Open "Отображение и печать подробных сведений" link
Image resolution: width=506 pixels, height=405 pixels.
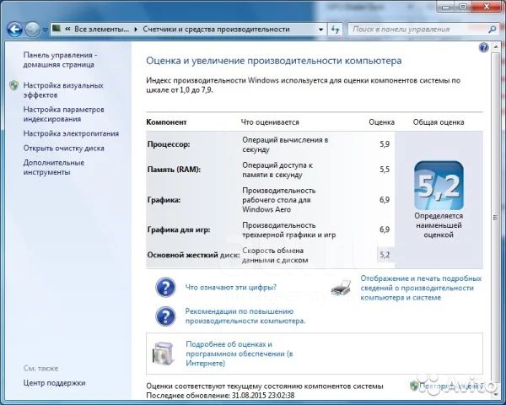point(421,288)
